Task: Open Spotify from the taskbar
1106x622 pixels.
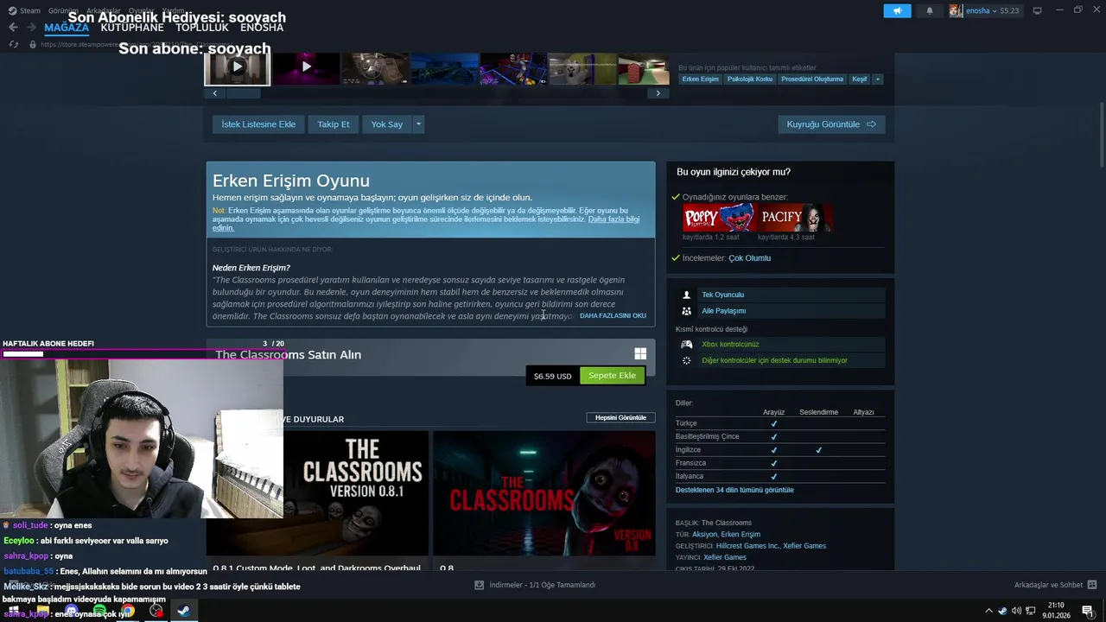Action: coord(99,611)
